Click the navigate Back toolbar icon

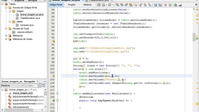104,5
